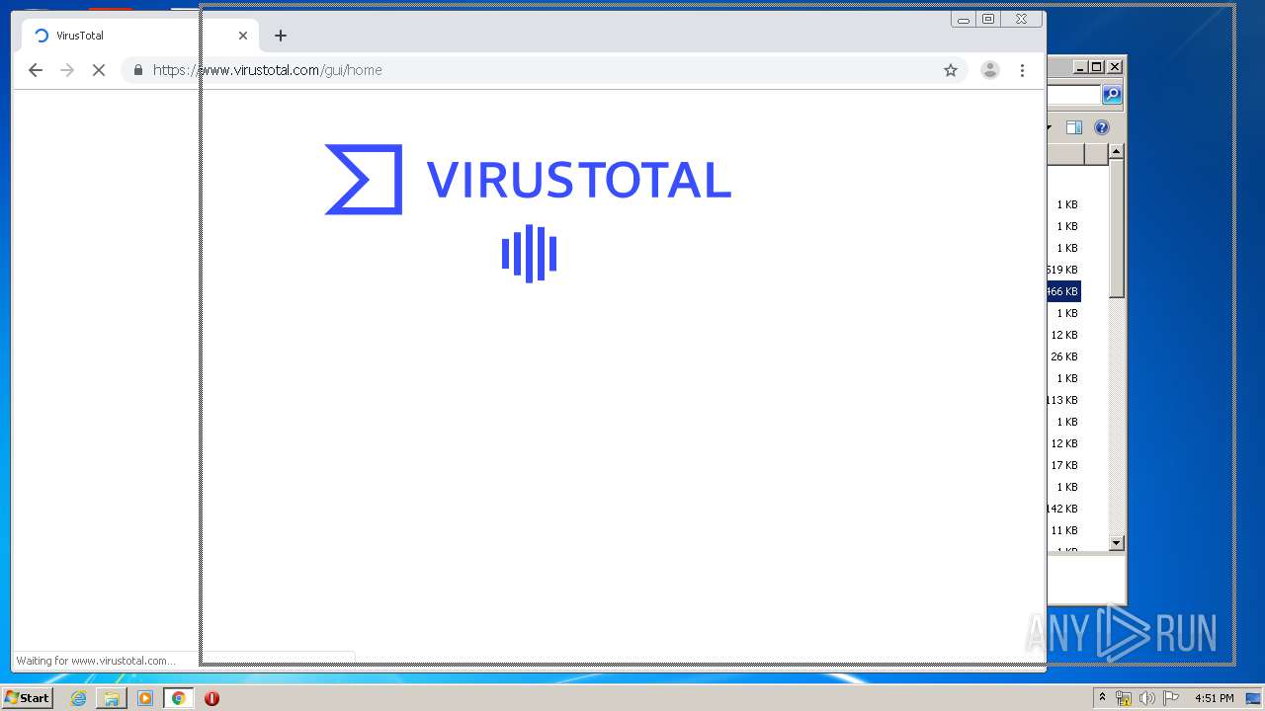This screenshot has height=711, width=1265.
Task: Click the Explorer scrollbar down arrow
Action: pos(1116,543)
